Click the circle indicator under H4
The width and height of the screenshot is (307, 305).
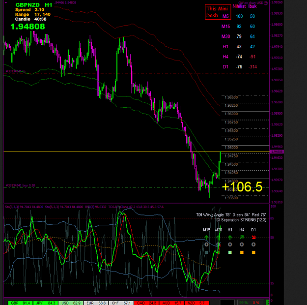tap(242, 244)
